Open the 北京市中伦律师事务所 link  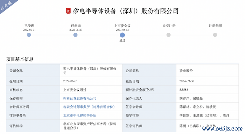click(x=80, y=115)
